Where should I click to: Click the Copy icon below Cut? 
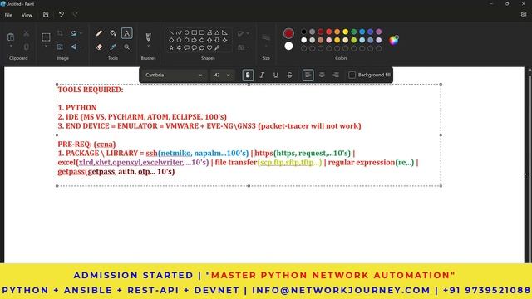(26, 47)
